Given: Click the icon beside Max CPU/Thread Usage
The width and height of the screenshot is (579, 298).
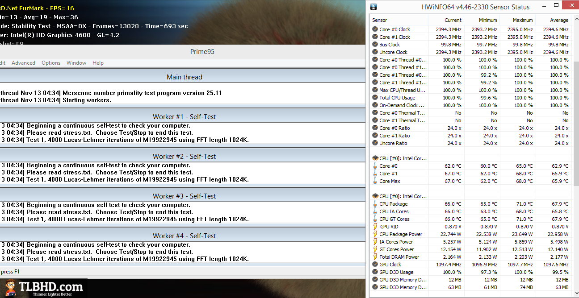Looking at the screenshot, I should tap(375, 90).
